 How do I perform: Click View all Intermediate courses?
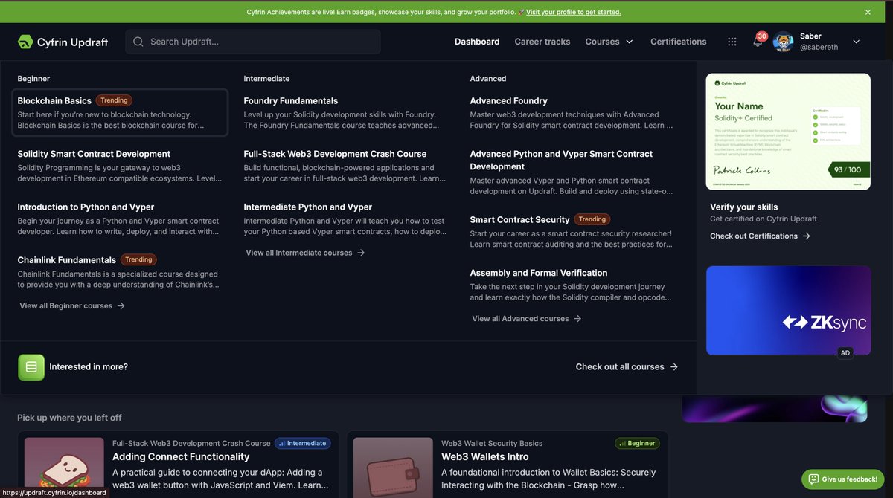pyautogui.click(x=305, y=253)
